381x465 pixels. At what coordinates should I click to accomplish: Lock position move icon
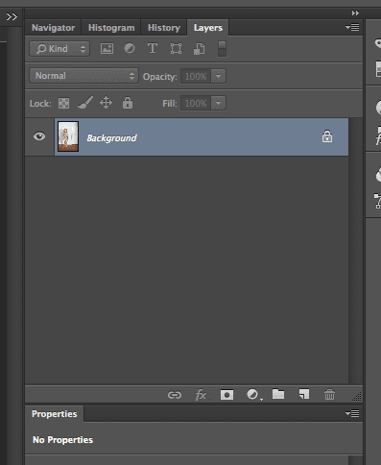point(106,103)
